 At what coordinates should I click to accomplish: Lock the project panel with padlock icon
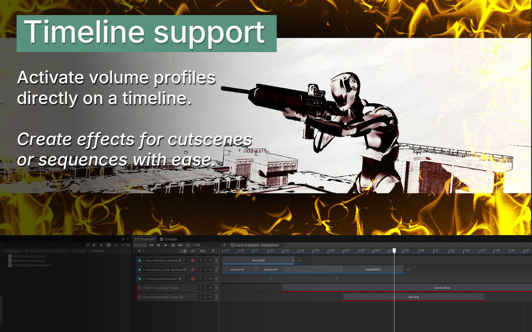pos(123,239)
